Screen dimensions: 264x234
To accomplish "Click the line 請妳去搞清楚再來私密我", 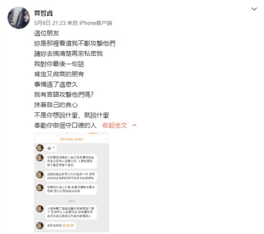I will [69, 54].
